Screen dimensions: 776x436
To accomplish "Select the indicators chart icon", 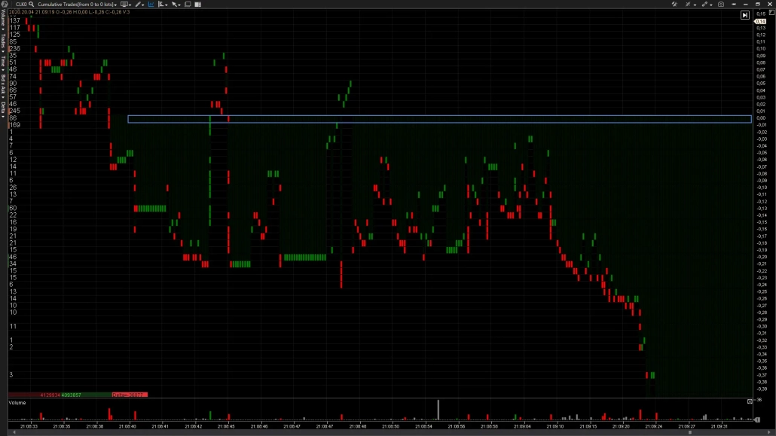I will click(x=151, y=5).
